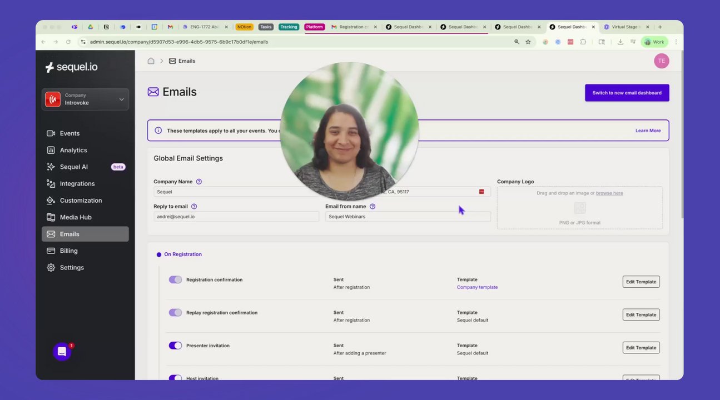Open the Platform tab group

(314, 27)
